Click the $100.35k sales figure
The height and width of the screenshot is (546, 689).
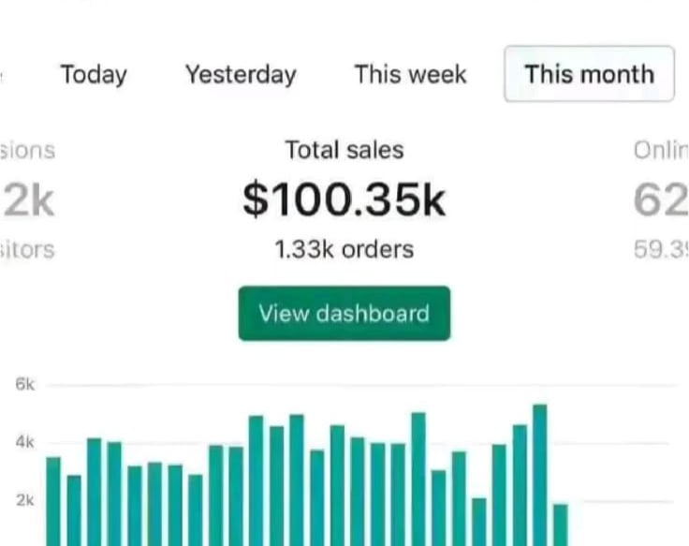click(x=344, y=199)
